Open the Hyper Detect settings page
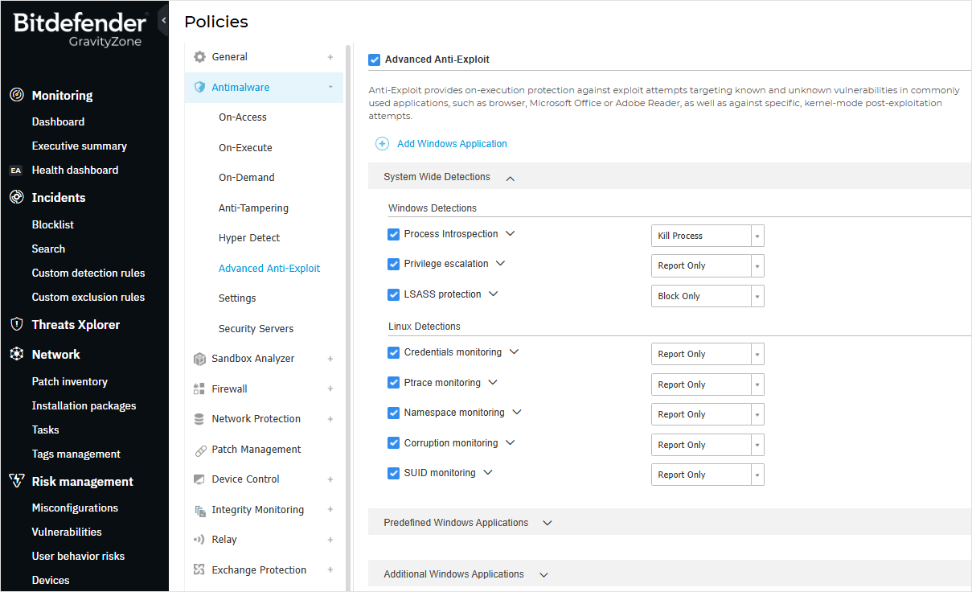972x592 pixels. coord(249,238)
